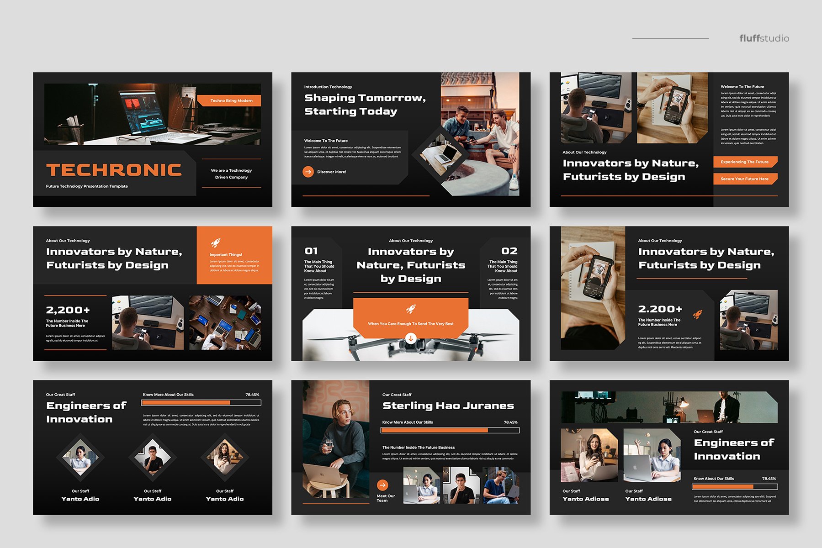The width and height of the screenshot is (822, 548).
Task: Click the diamond-shaped laptop photo in Shaping Tomorrow slide
Action: point(441,155)
